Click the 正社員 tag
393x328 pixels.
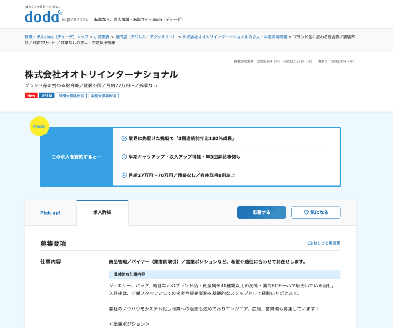46,95
